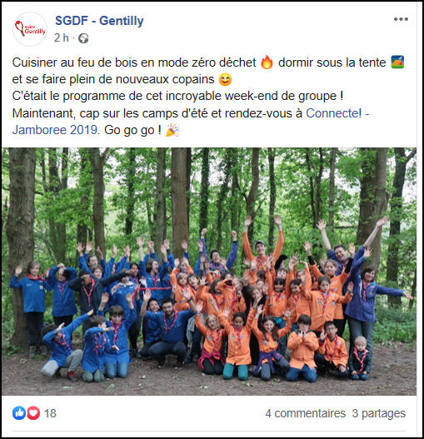Open the post via the 2 h timestamp
This screenshot has width=424, height=439.
[62, 37]
